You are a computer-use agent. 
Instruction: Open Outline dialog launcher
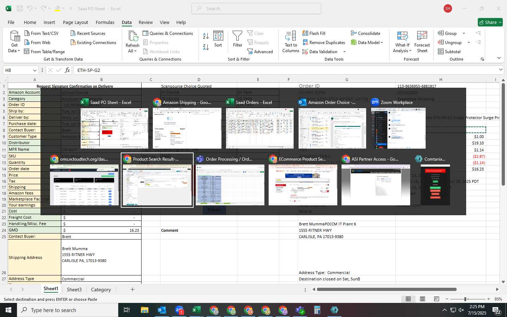[x=482, y=59]
